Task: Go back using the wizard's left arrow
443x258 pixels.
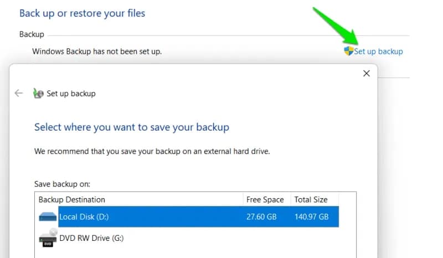Action: pyautogui.click(x=19, y=93)
